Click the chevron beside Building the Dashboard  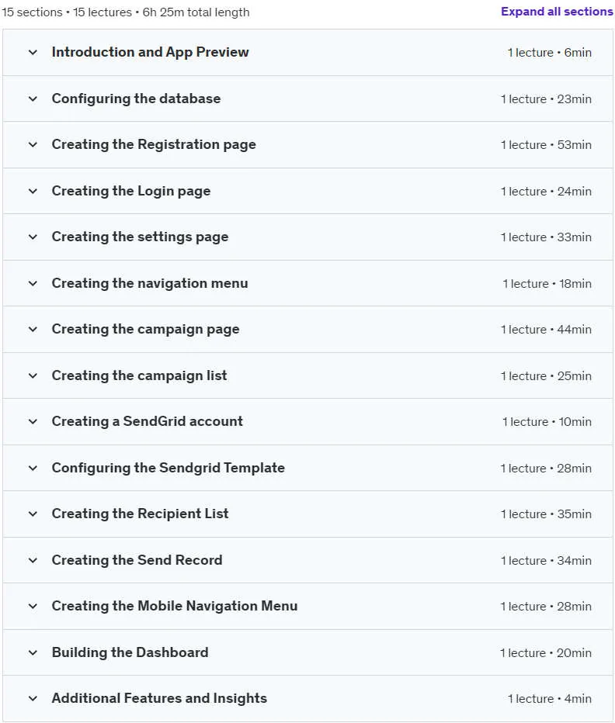33,652
